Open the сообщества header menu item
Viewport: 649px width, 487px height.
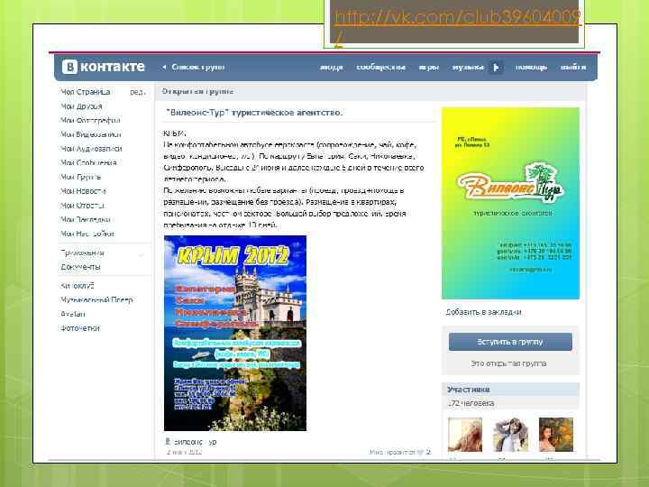tap(380, 68)
